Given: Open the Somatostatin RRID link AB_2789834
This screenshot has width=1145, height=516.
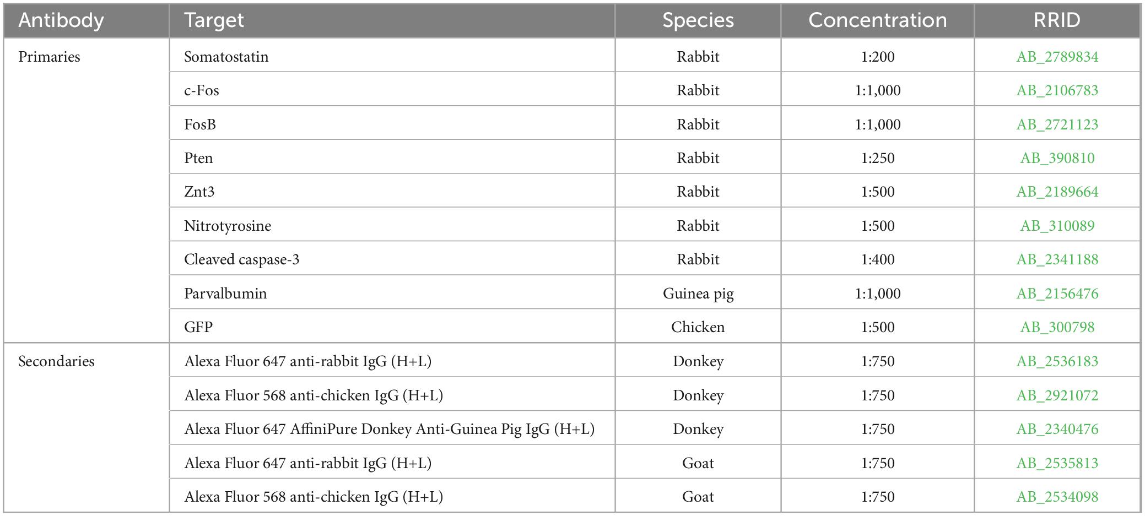Looking at the screenshot, I should pos(1057,57).
